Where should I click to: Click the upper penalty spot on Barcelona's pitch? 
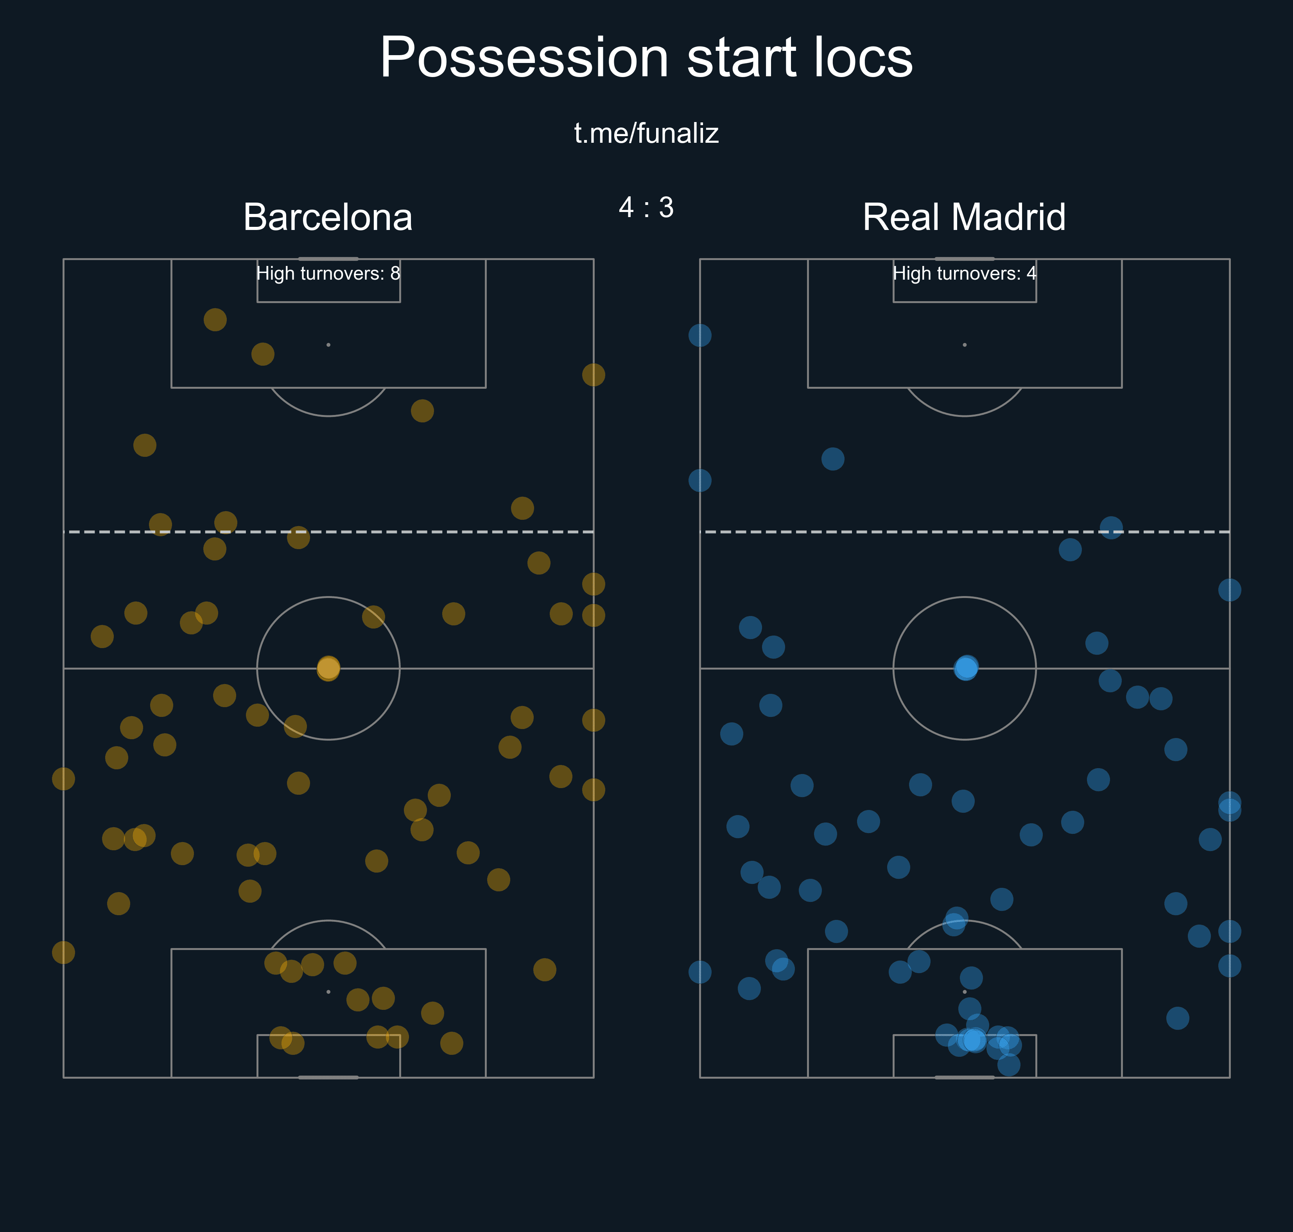(x=328, y=345)
